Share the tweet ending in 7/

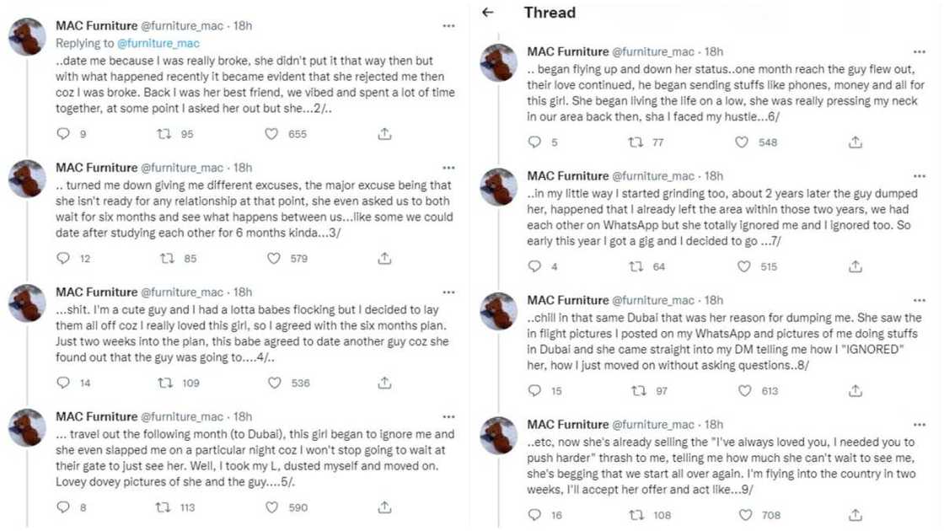click(855, 266)
